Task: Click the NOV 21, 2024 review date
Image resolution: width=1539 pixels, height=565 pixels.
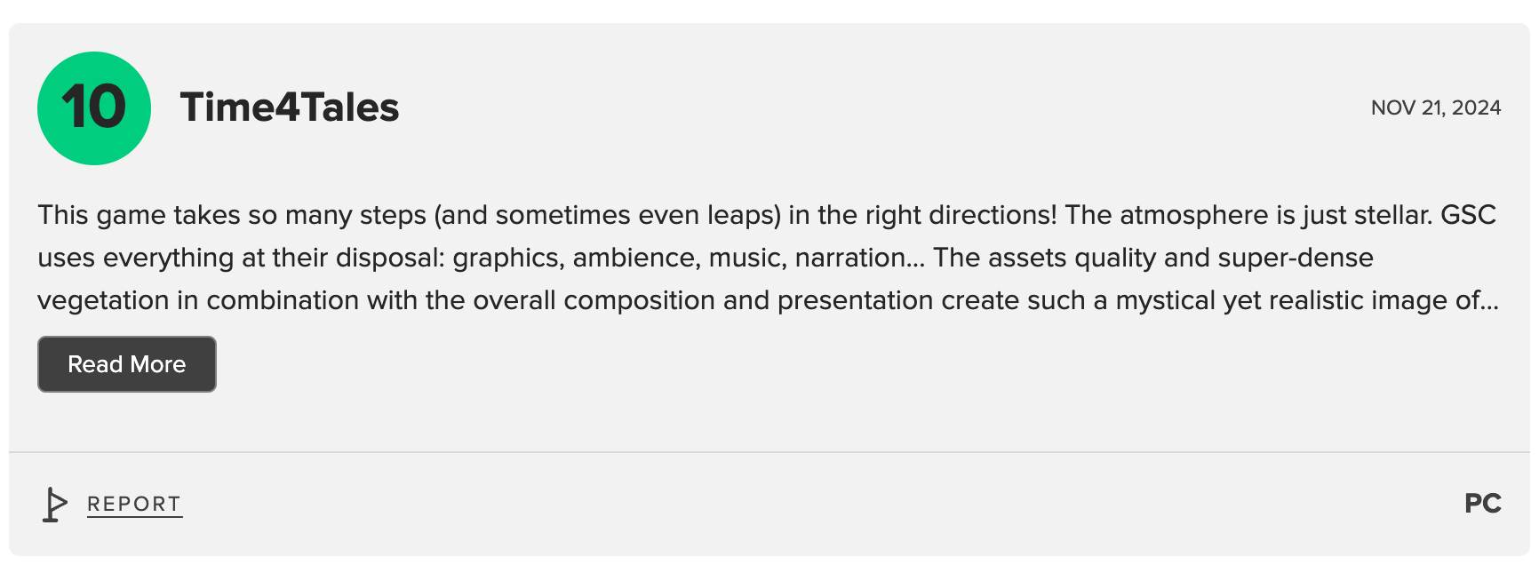Action: pos(1436,107)
